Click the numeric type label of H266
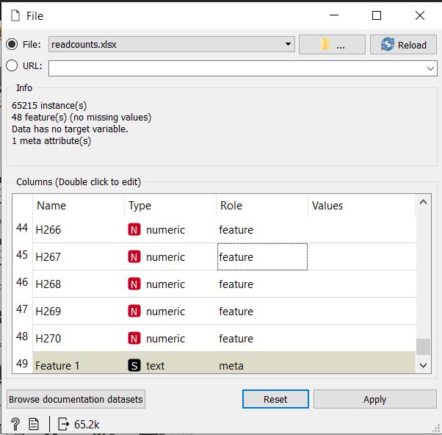The height and width of the screenshot is (435, 442). [165, 230]
